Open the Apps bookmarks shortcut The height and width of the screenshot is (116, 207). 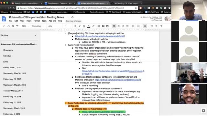pos(4,12)
